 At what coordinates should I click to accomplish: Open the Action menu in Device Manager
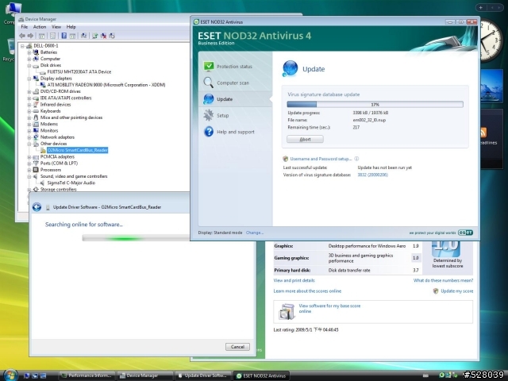[x=40, y=27]
